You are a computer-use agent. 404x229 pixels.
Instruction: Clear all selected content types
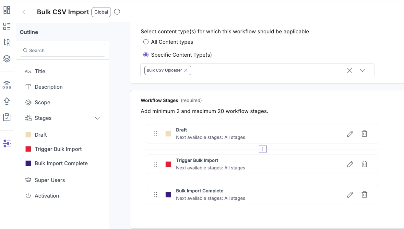[350, 70]
